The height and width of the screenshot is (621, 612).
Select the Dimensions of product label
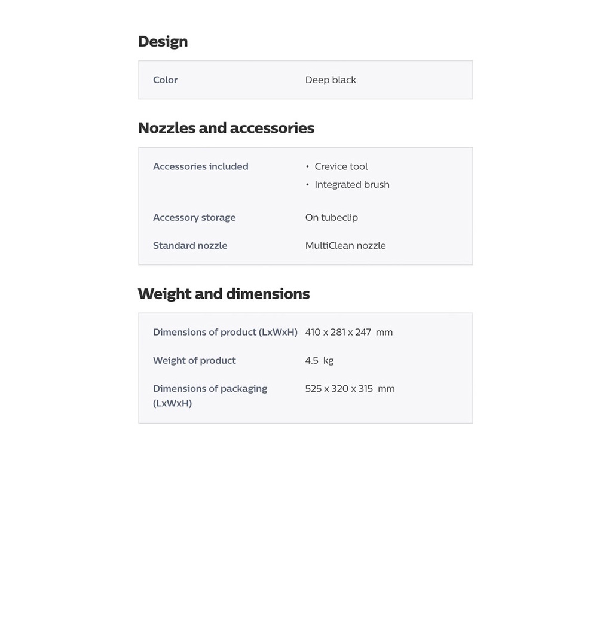coord(225,332)
